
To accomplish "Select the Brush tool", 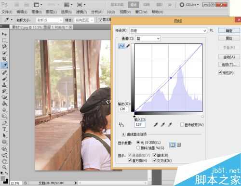I will 4,79.
